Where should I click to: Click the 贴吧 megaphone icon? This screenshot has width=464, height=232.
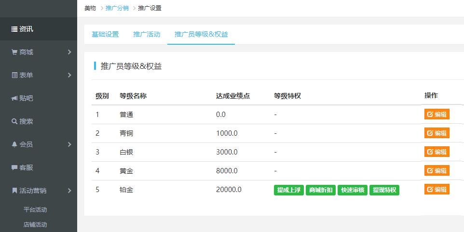[x=14, y=98]
